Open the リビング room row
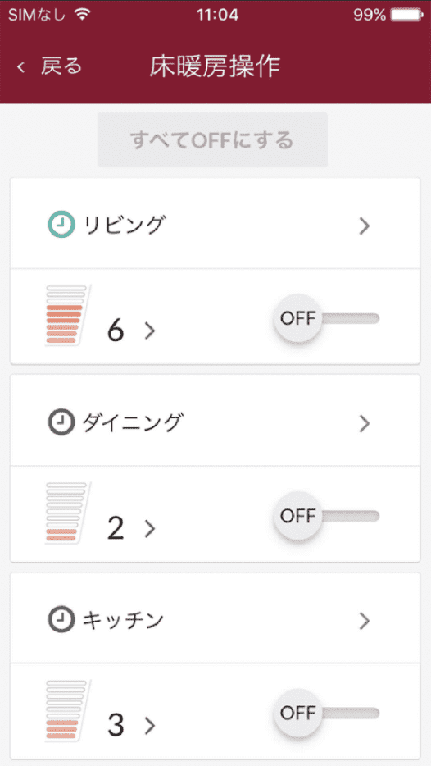 coord(215,224)
